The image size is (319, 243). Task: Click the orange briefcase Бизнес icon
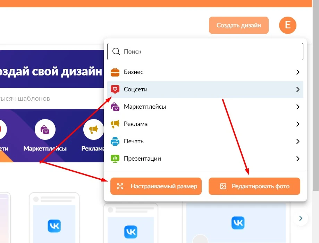pos(115,72)
